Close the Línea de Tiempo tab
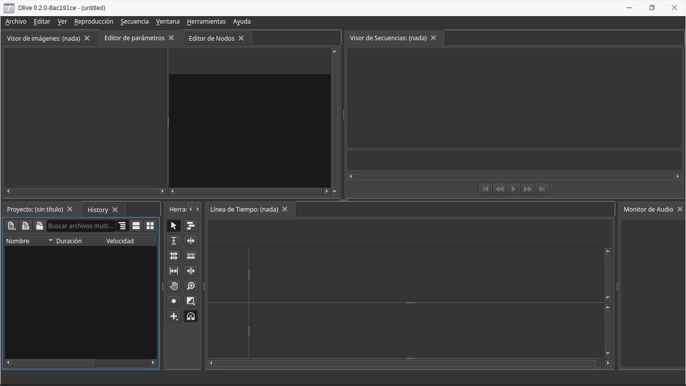This screenshot has height=386, width=686. [285, 209]
